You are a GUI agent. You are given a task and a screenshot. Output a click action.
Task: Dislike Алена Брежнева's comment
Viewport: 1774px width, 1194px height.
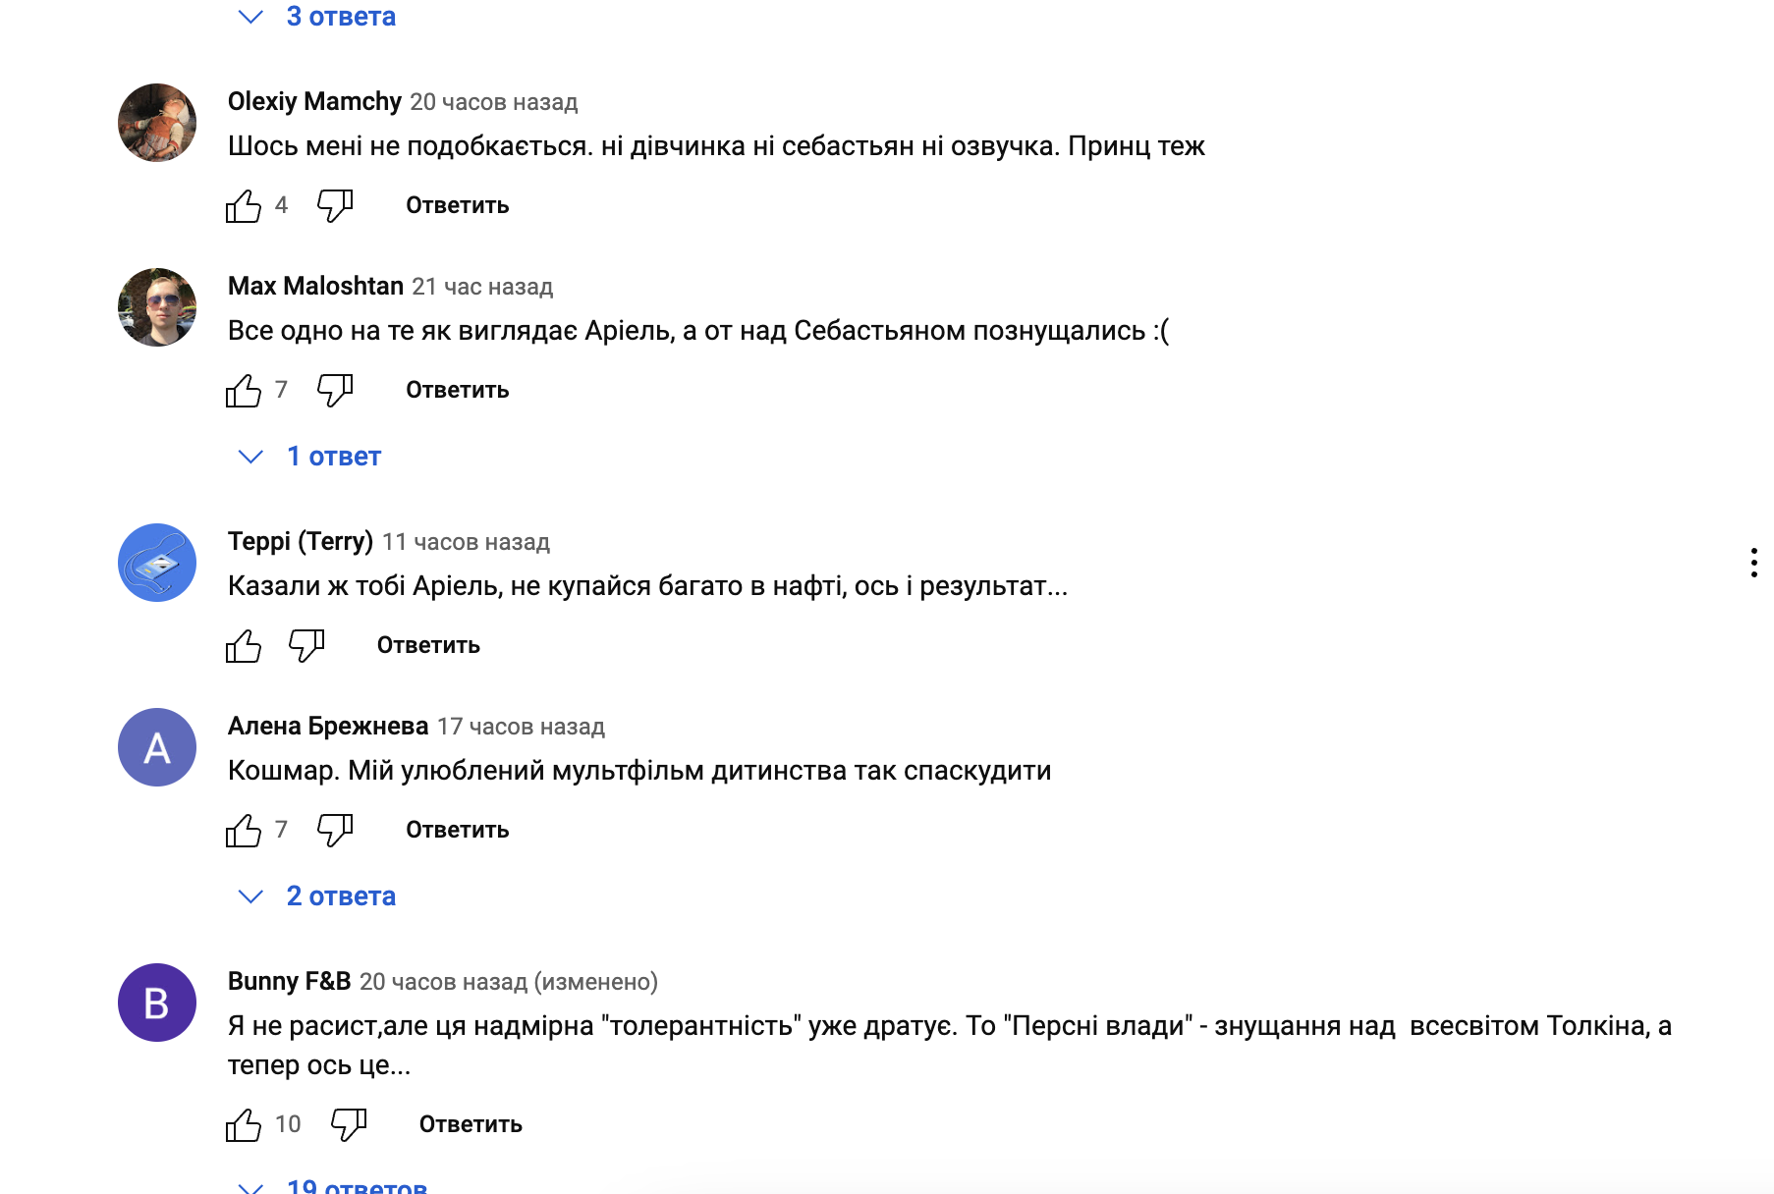click(x=335, y=830)
